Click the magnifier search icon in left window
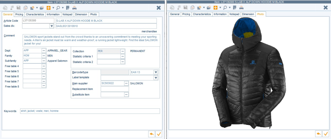The image size is (331, 139). click(58, 7)
